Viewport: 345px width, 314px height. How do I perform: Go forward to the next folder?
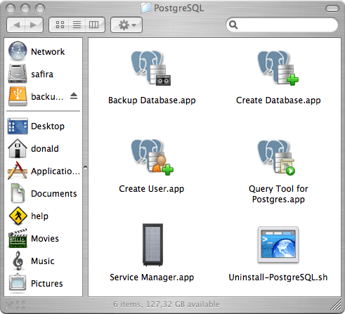tap(34, 25)
